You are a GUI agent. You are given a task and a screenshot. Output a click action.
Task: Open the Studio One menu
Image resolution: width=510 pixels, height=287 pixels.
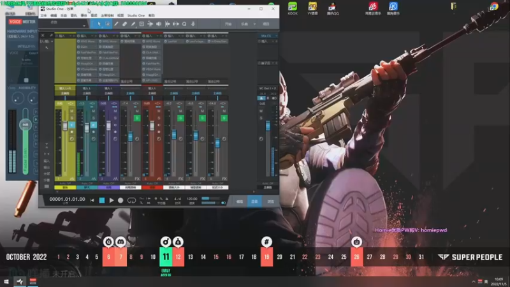pyautogui.click(x=136, y=15)
